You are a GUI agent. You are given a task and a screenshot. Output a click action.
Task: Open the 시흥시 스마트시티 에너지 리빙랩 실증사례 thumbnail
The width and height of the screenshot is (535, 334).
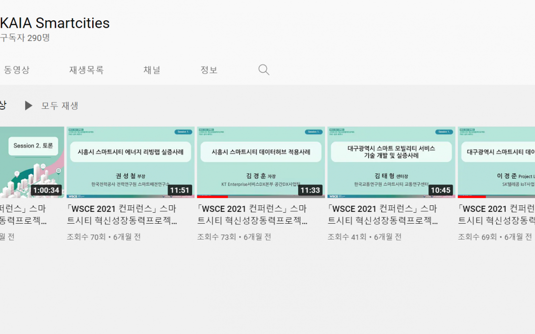(131, 162)
